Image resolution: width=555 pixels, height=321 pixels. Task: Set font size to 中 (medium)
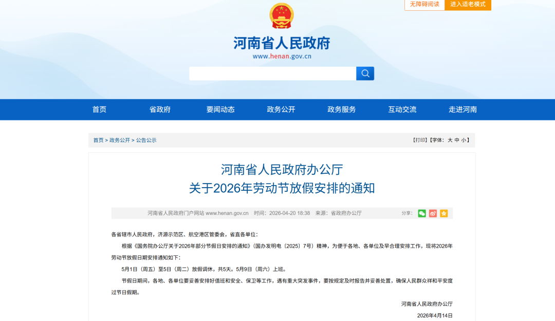(457, 140)
